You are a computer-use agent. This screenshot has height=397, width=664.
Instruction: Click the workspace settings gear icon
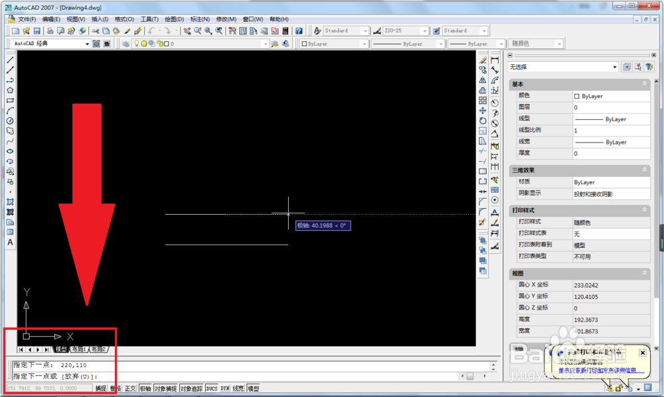96,44
